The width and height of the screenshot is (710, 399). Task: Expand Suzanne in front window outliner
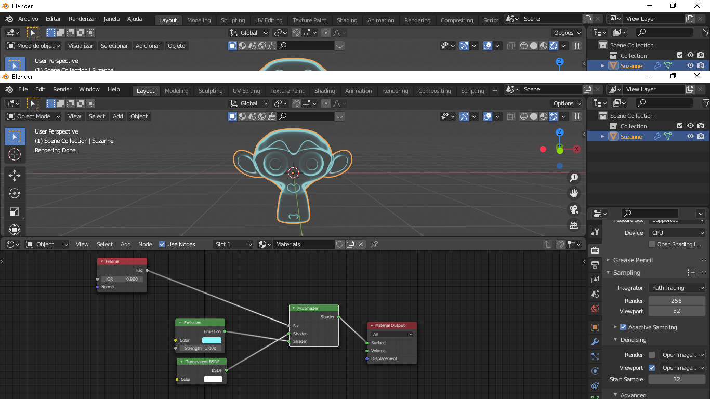coord(603,137)
